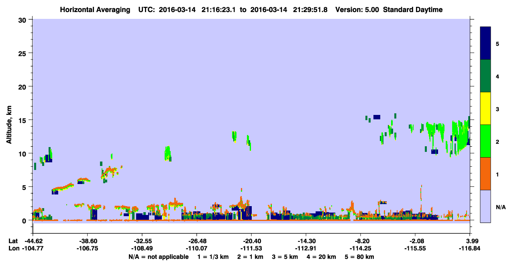Click the orange color bar segment labeled 1
Viewport: 522px width, 268px height.
pos(485,174)
